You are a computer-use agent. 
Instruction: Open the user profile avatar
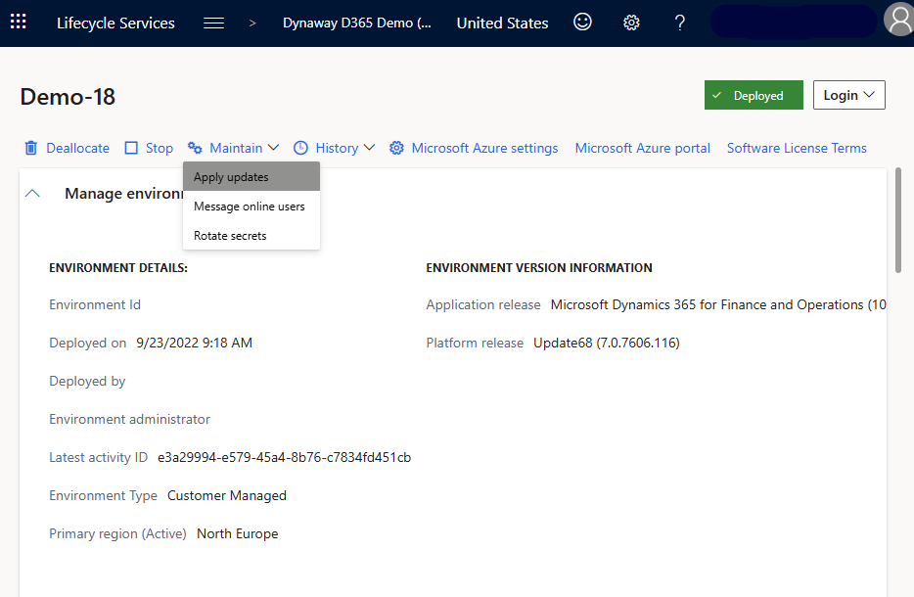pyautogui.click(x=897, y=21)
